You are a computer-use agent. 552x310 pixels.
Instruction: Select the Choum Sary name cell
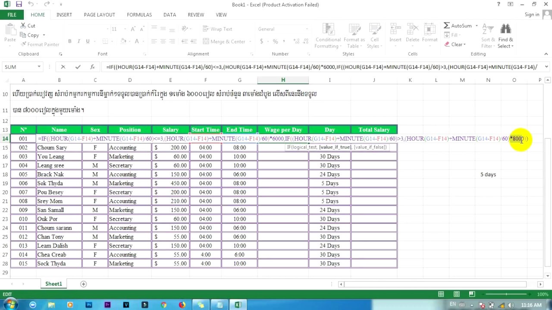(59, 148)
